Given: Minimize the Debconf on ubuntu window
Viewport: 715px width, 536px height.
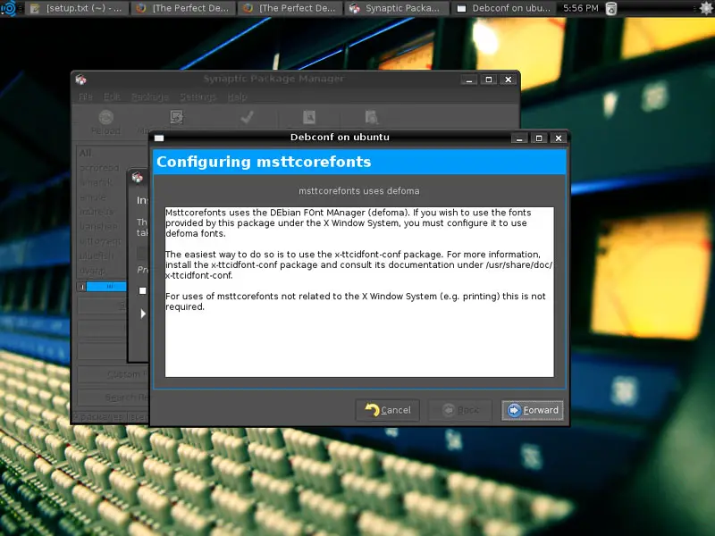Looking at the screenshot, I should [x=519, y=138].
